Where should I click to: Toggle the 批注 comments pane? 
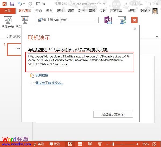55,144
